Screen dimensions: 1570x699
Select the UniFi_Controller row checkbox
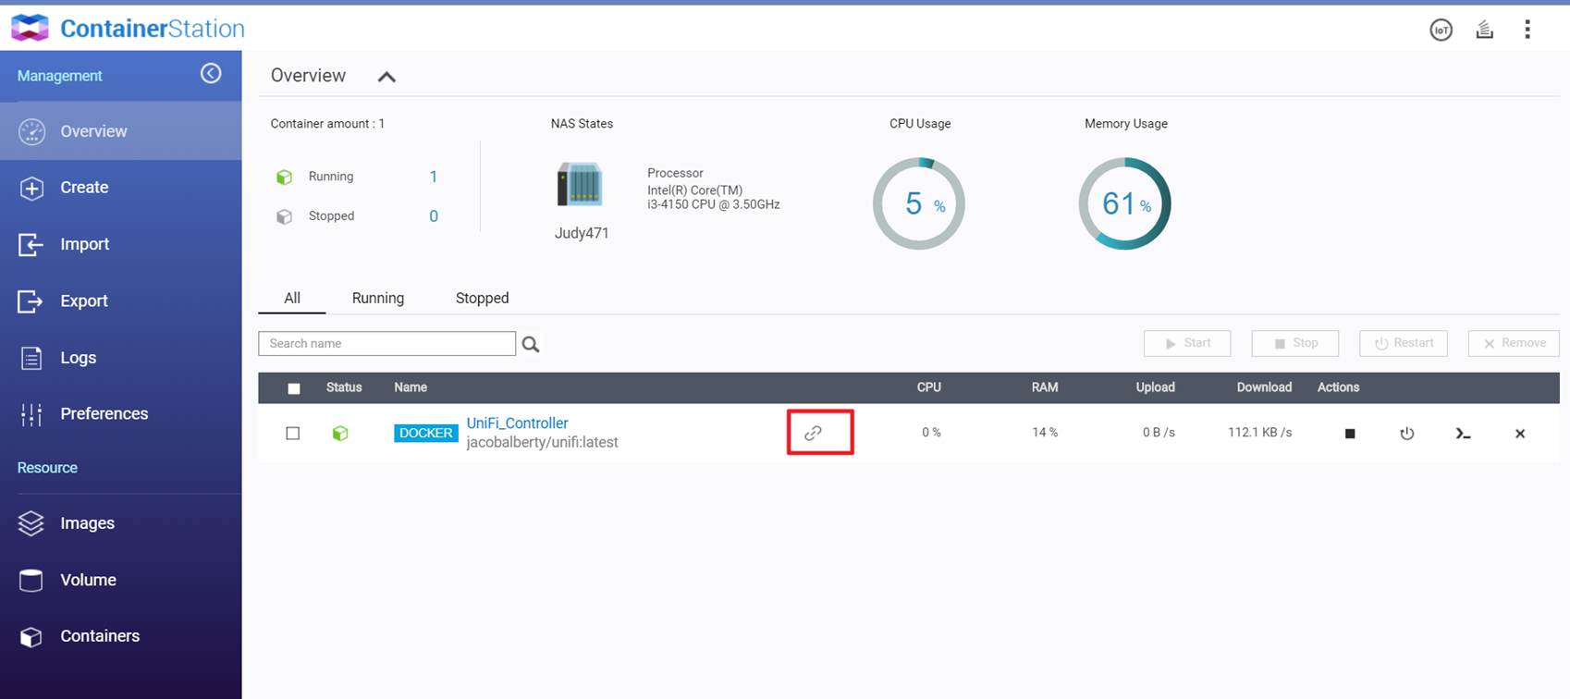[x=293, y=433]
